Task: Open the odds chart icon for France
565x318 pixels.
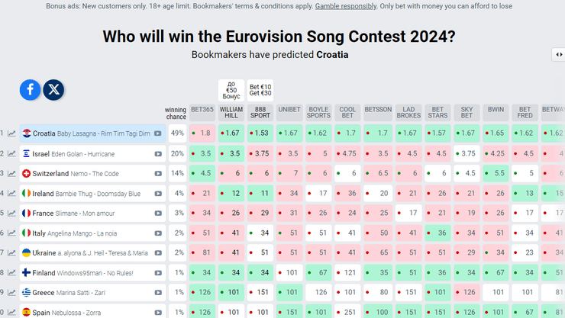Action: pyautogui.click(x=12, y=213)
